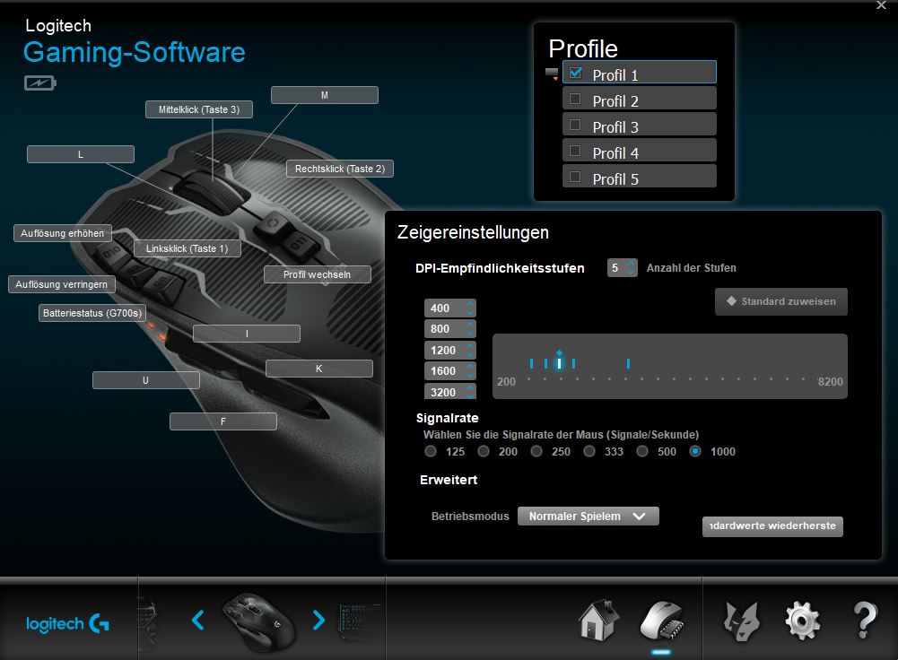The image size is (898, 660).
Task: Close the Gaming Software window
Action: (881, 5)
